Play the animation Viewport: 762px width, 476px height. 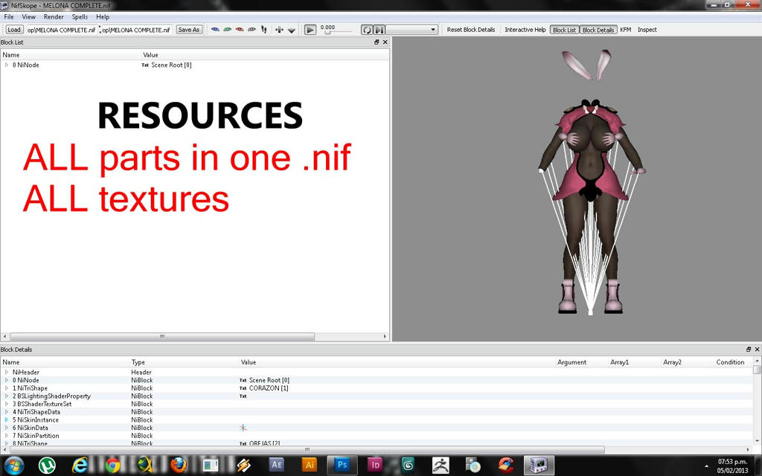[x=310, y=30]
